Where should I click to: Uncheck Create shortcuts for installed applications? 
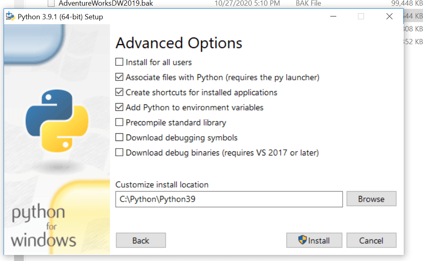point(119,92)
